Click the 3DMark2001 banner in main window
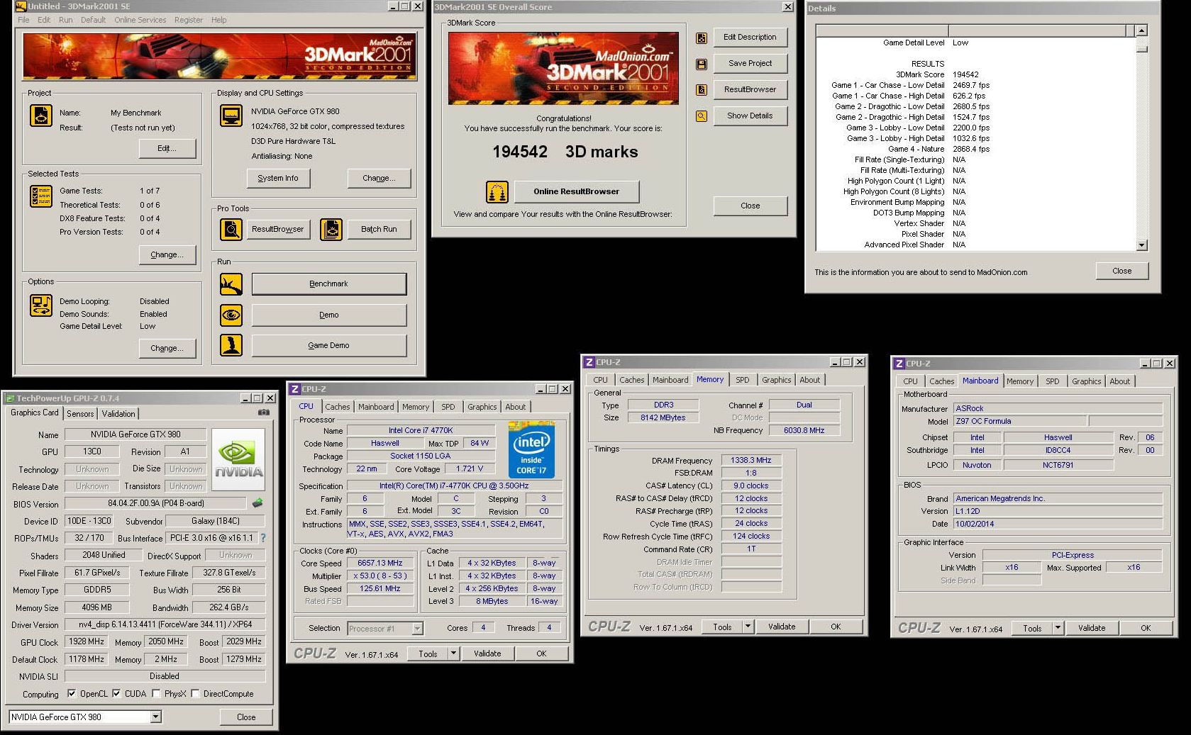 (x=219, y=55)
